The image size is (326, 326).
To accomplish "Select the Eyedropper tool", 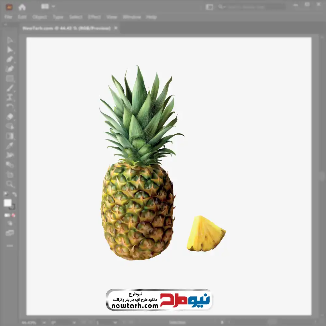I will pyautogui.click(x=10, y=145).
